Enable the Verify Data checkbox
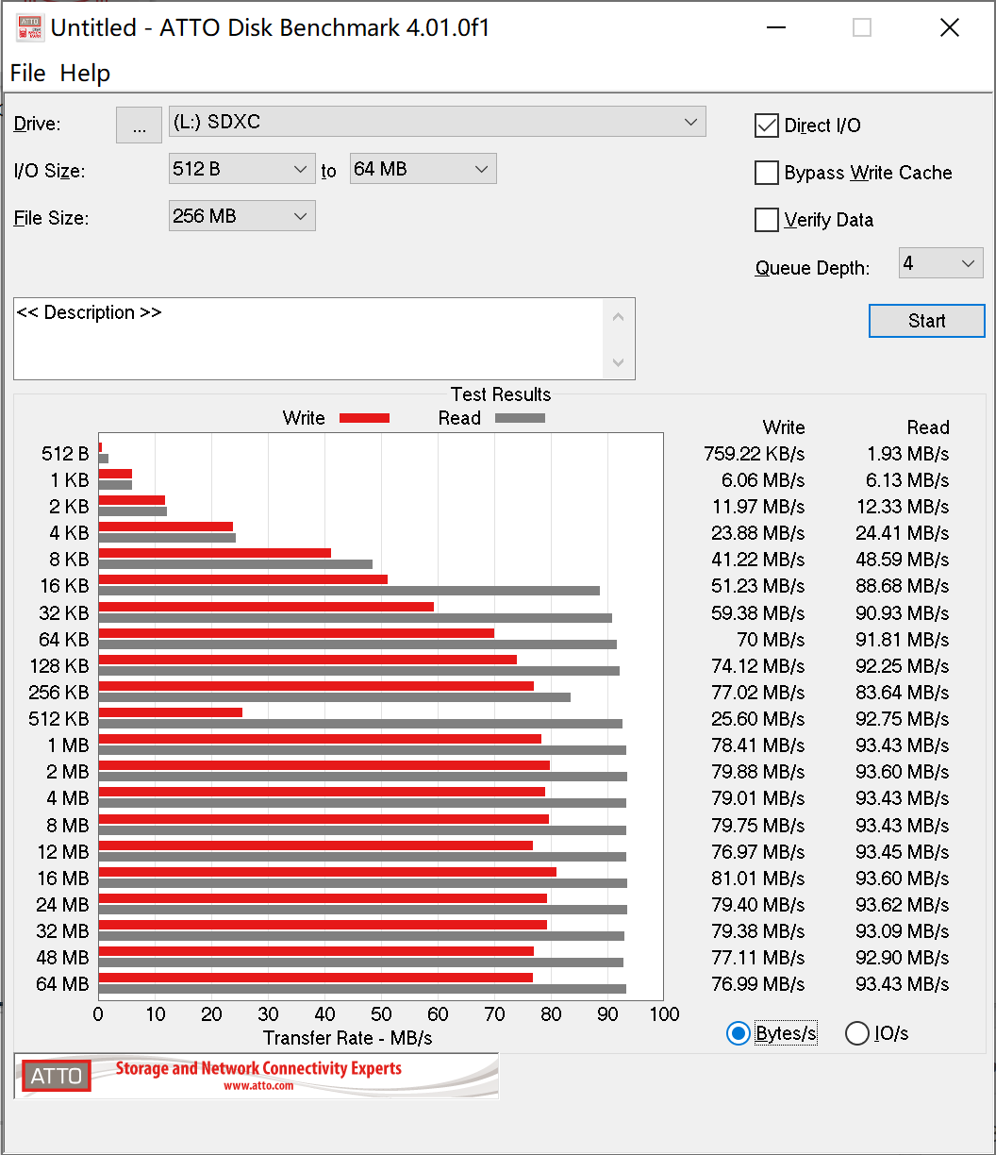The image size is (996, 1155). click(x=766, y=220)
